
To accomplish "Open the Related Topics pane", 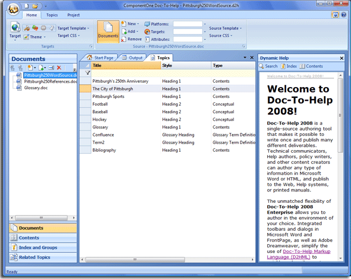I will pos(43,257).
